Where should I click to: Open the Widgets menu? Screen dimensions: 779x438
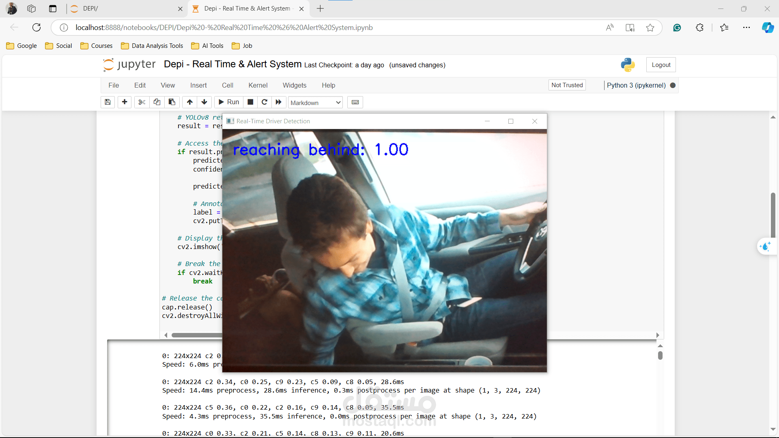pos(295,85)
